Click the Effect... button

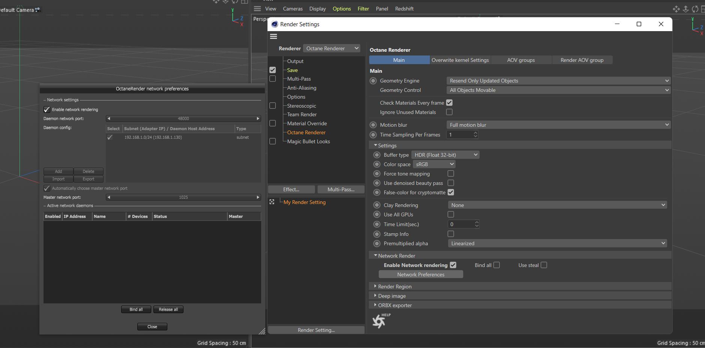click(x=291, y=189)
